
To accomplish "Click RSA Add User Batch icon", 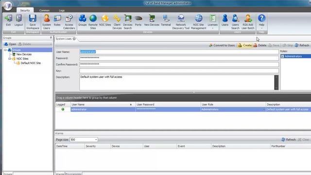I will 248,22.
